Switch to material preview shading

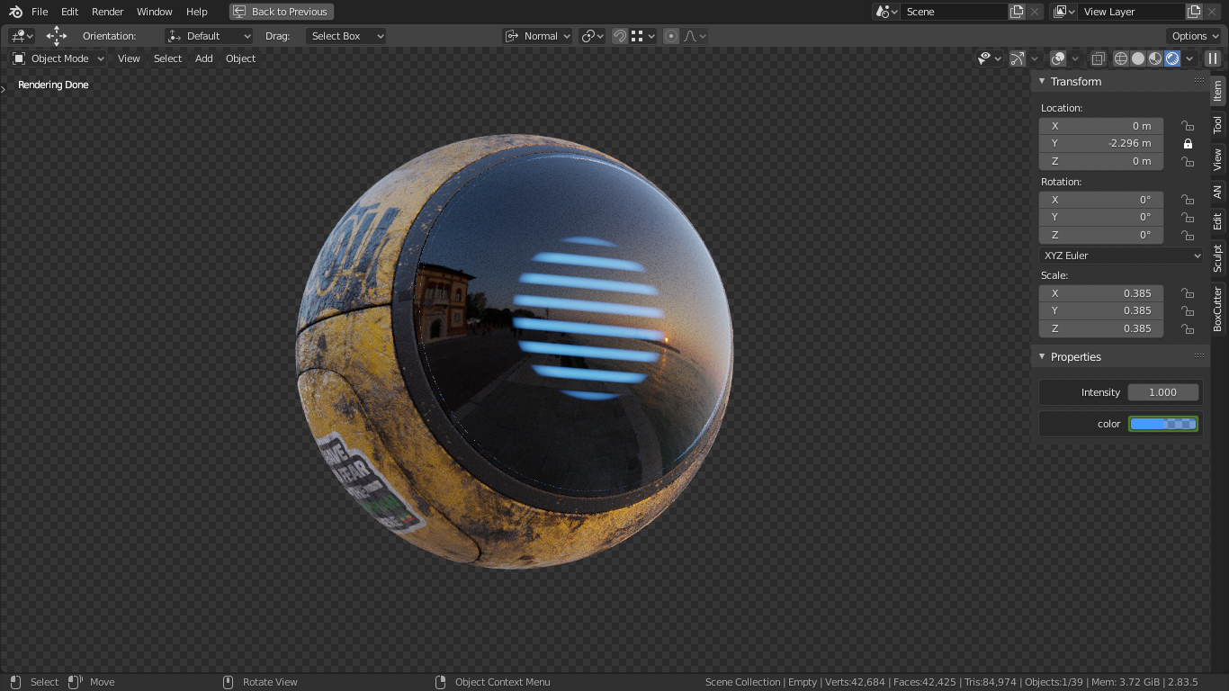[x=1155, y=58]
